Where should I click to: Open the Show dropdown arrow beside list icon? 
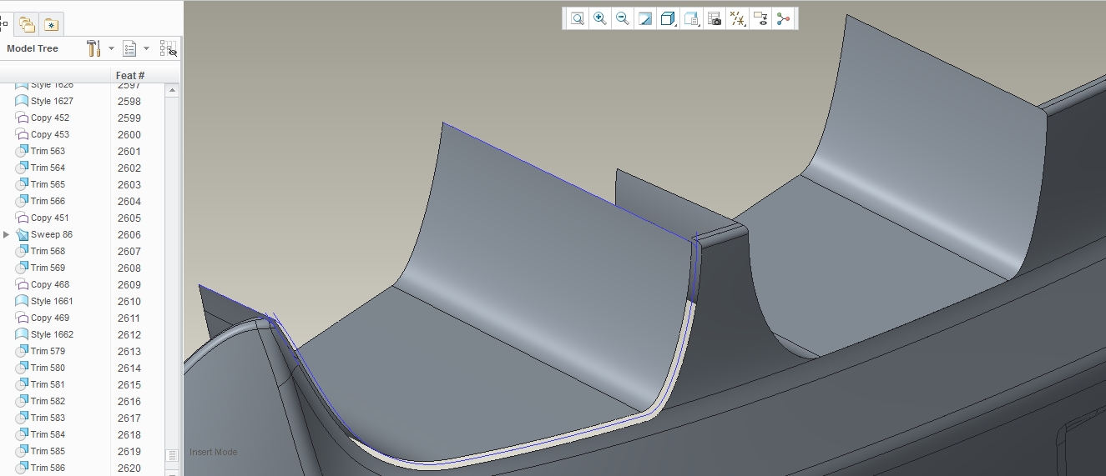tap(147, 48)
